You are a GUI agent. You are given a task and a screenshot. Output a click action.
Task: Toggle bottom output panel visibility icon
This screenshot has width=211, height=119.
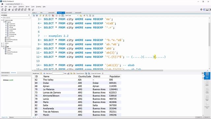(x=207, y=10)
